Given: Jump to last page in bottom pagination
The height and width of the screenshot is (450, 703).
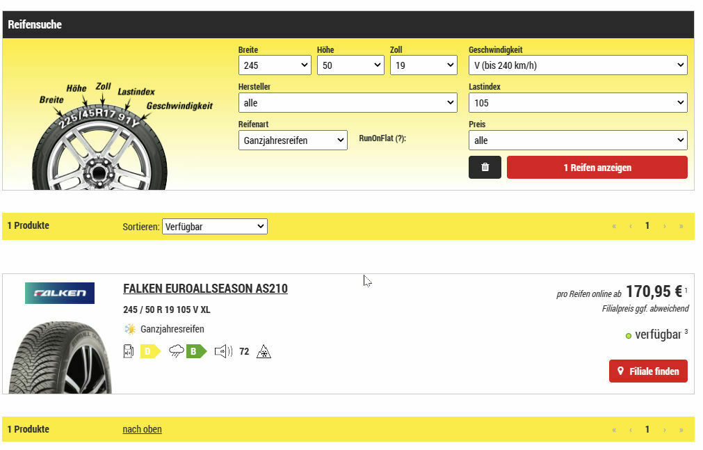Looking at the screenshot, I should (681, 430).
